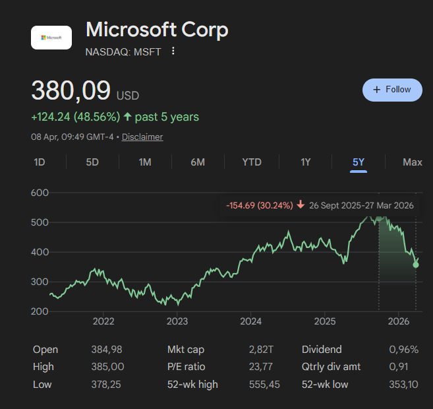The width and height of the screenshot is (433, 409).
Task: Switch chart to 6M range
Action: coord(198,162)
